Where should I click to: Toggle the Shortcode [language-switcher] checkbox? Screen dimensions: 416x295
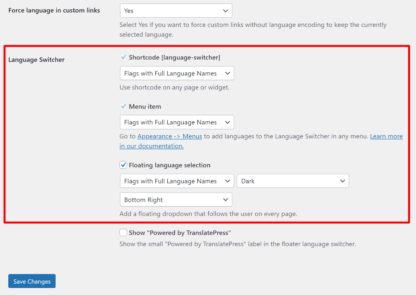123,58
